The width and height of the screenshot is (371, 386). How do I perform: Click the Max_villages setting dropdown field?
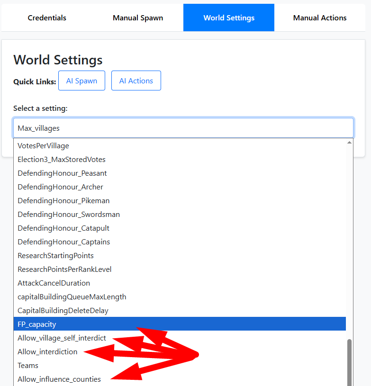pos(183,128)
